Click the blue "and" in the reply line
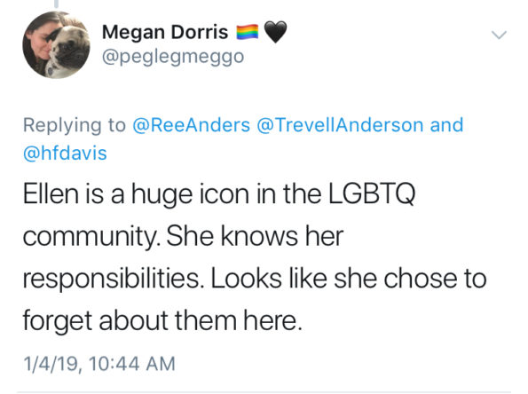The height and width of the screenshot is (394, 528). (446, 125)
